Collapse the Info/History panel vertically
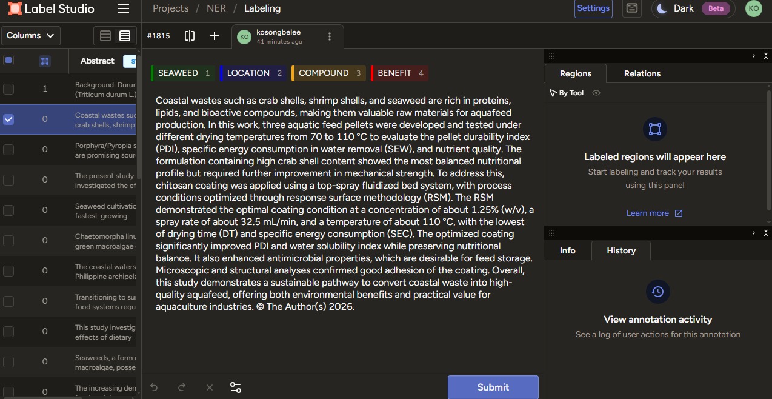Screen dimensions: 772x399 point(766,232)
